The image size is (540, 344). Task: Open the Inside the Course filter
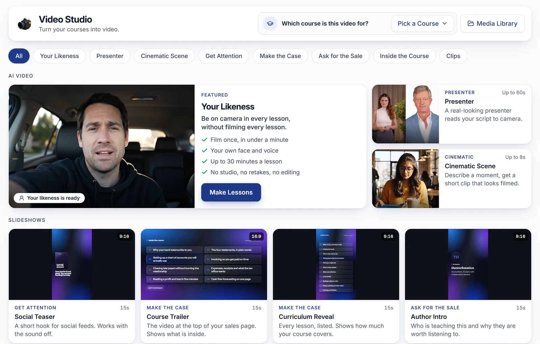[404, 56]
